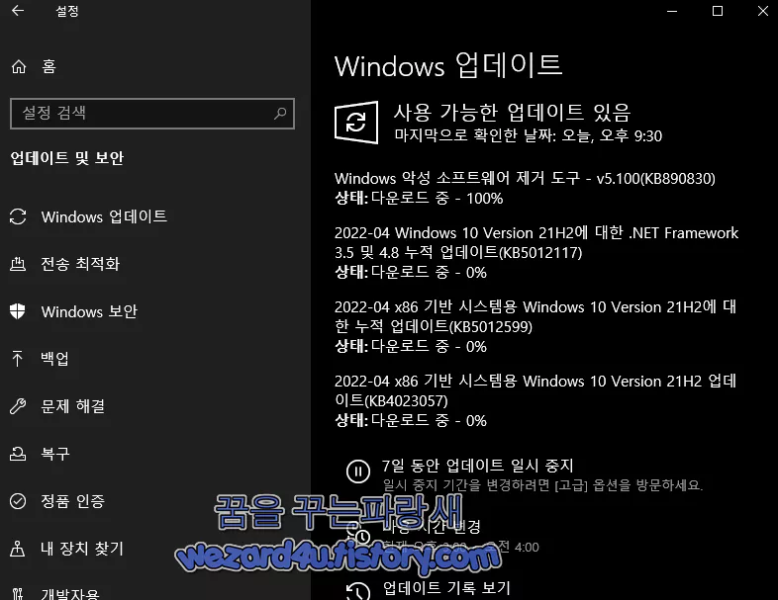Viewport: 778px width, 600px height.
Task: Select the Windows 업데이트 sync icon in sidebar
Action: (18, 216)
